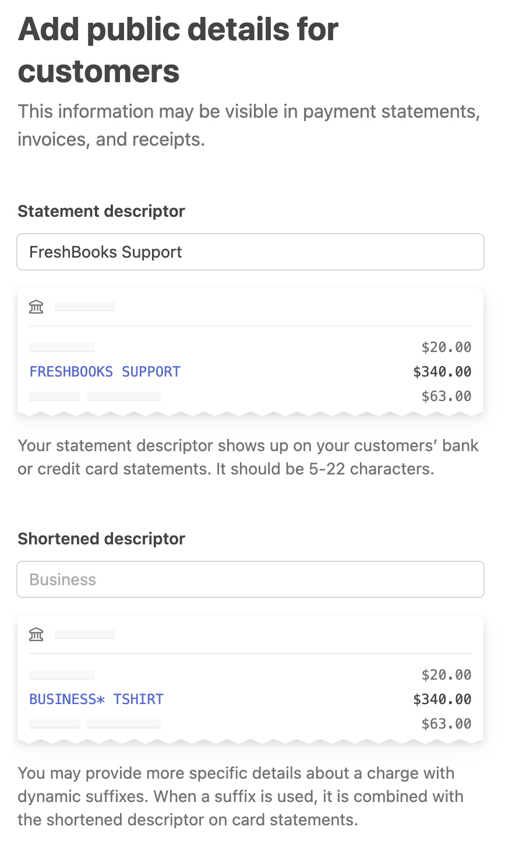
Task: Click the "Add public details for customers" heading
Action: [178, 50]
